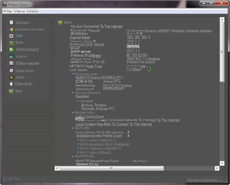Click the green link speed indicator square
The height and width of the screenshot is (185, 230).
(x=149, y=69)
